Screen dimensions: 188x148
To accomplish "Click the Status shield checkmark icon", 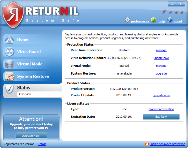I will click(9, 89).
